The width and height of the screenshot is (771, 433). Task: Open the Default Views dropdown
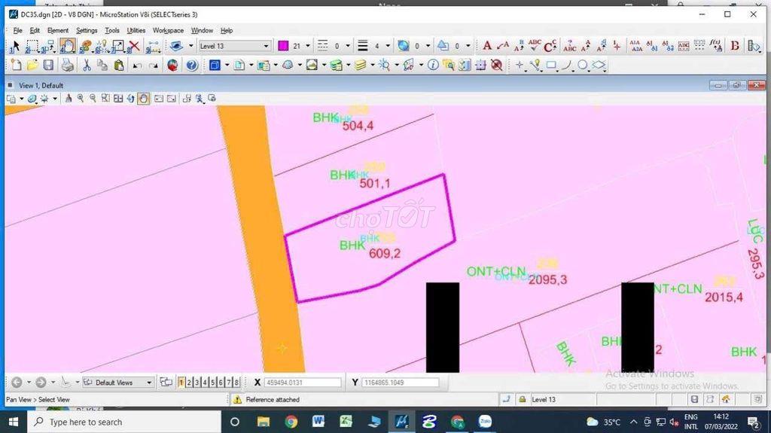tap(117, 383)
